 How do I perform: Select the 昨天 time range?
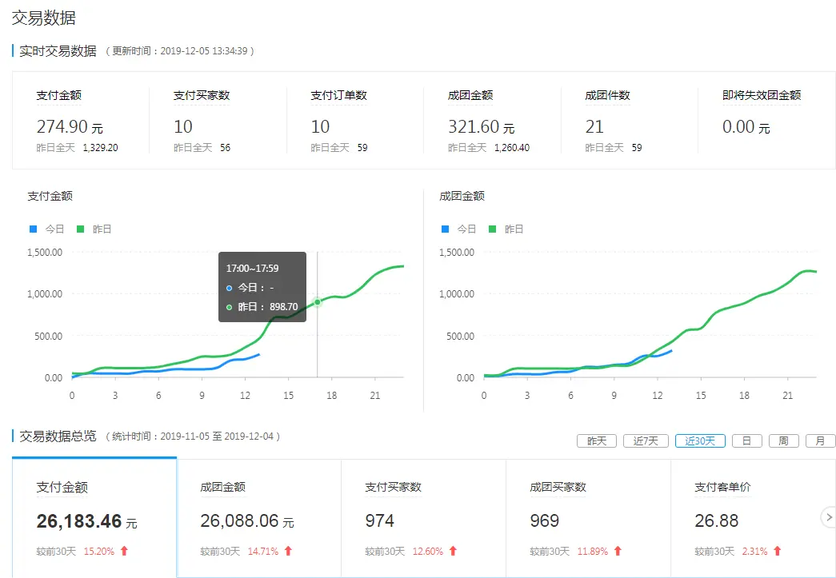tap(597, 440)
